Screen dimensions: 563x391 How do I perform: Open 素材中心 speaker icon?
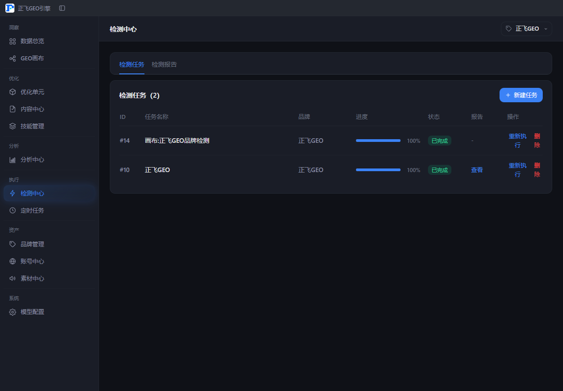pos(13,278)
